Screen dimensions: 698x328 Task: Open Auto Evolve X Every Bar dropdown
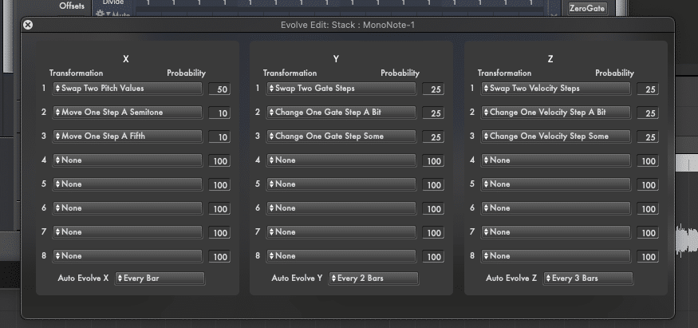click(x=160, y=279)
